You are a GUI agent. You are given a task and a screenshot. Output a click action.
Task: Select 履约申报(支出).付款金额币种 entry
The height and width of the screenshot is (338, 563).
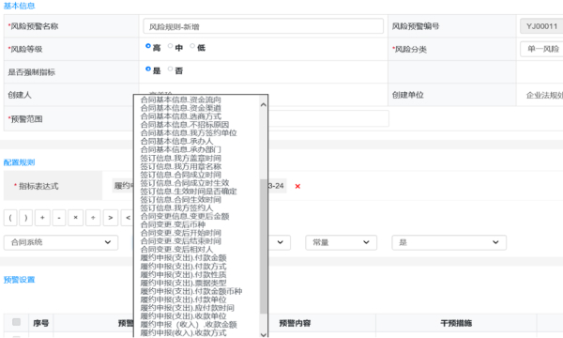191,291
